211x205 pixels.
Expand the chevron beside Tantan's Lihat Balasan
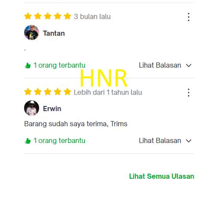coord(189,65)
